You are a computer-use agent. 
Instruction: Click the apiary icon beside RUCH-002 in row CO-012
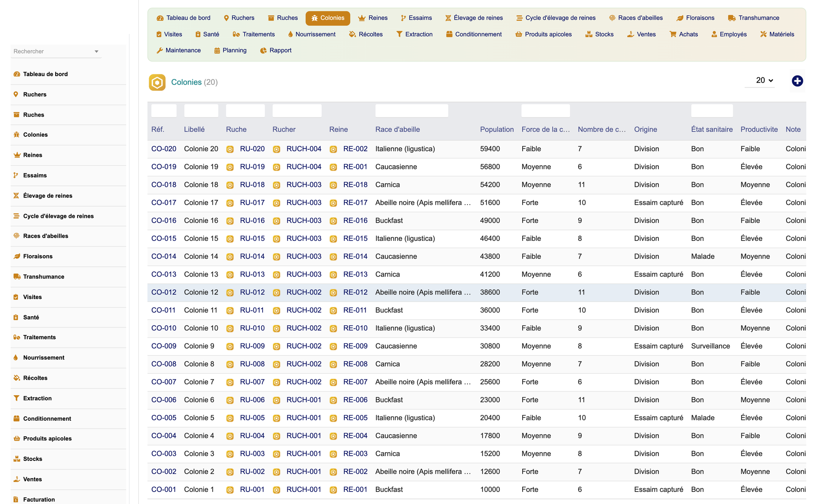click(276, 293)
